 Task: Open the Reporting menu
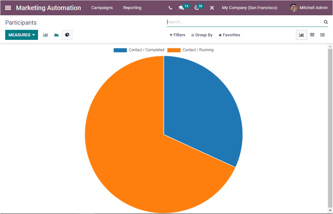[132, 7]
